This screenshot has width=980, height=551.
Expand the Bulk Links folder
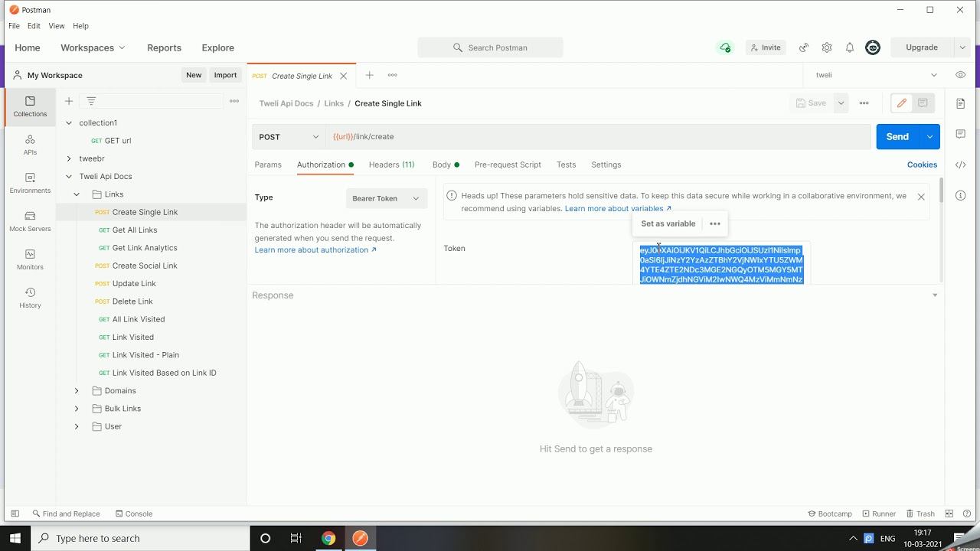[77, 409]
